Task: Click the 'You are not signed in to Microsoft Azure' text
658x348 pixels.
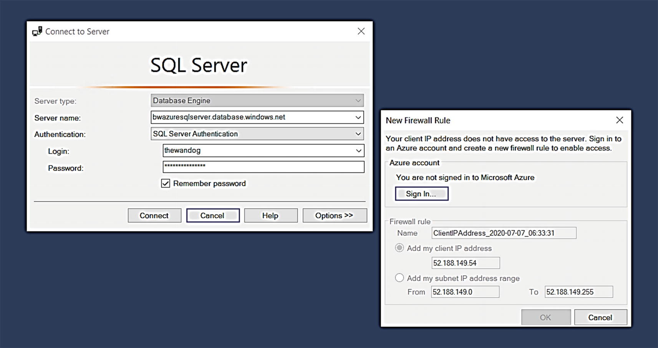Action: tap(465, 177)
